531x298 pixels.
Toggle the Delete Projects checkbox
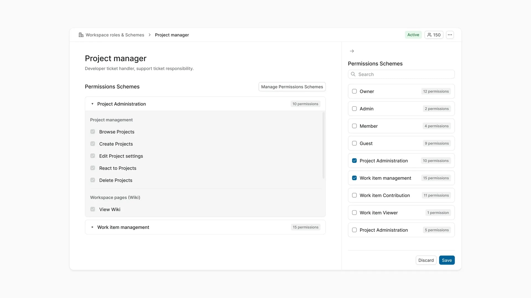(93, 180)
